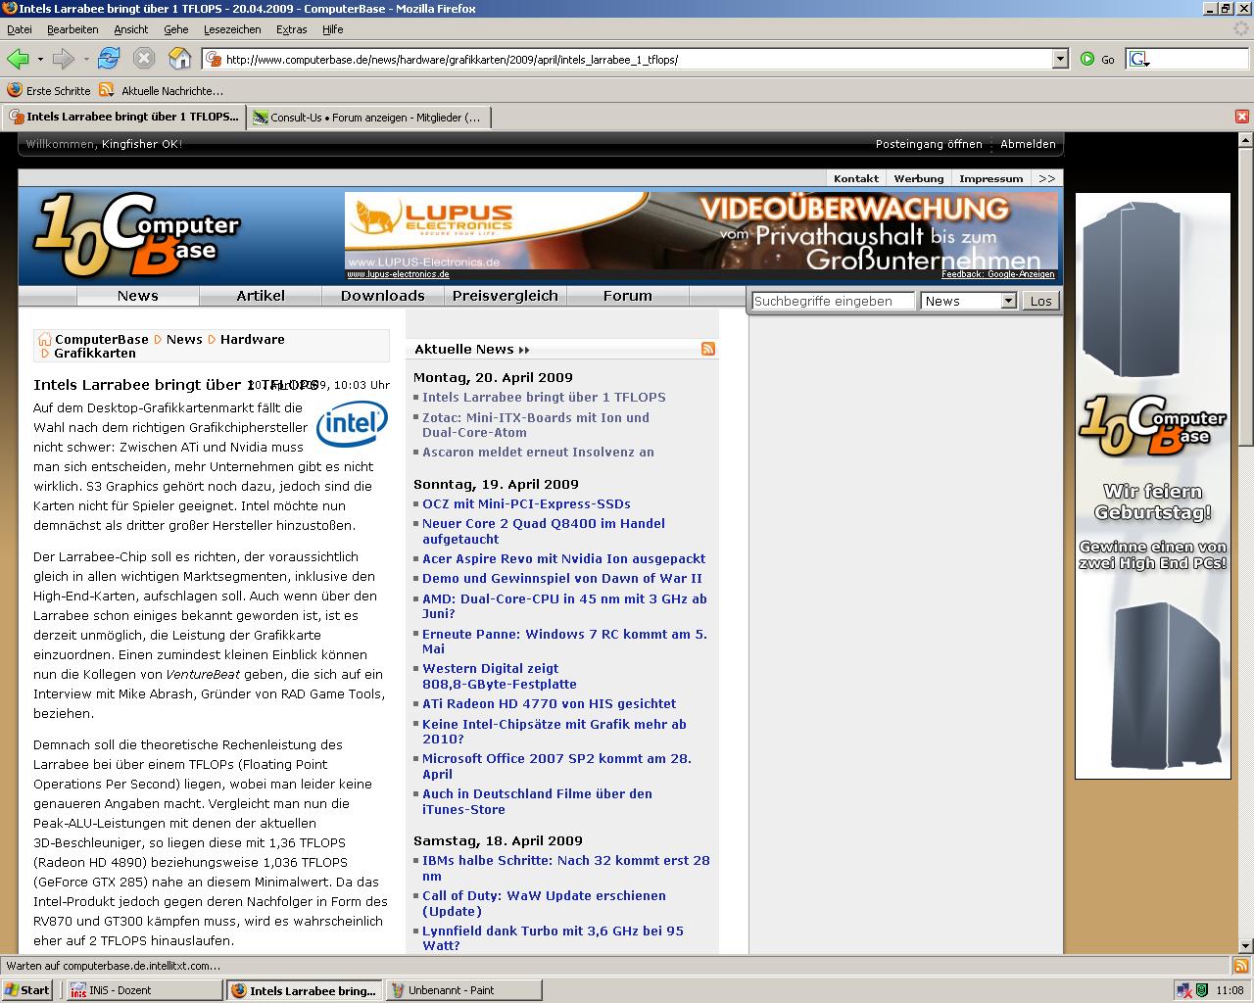Open the Impressum link

[990, 178]
